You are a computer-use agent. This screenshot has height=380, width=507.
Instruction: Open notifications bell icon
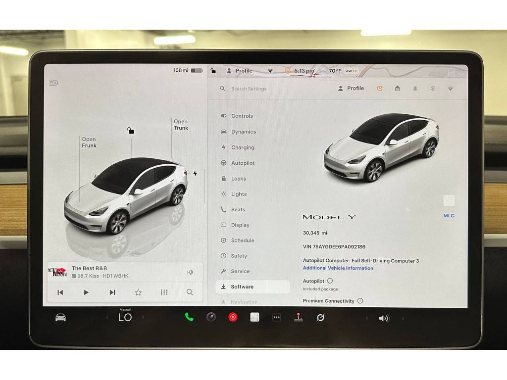point(415,89)
